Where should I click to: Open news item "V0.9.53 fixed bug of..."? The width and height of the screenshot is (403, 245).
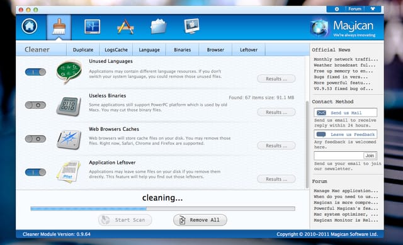pos(343,89)
